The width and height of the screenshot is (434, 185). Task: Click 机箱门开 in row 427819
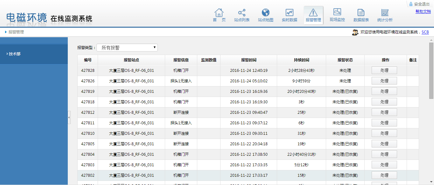pyautogui.click(x=181, y=91)
